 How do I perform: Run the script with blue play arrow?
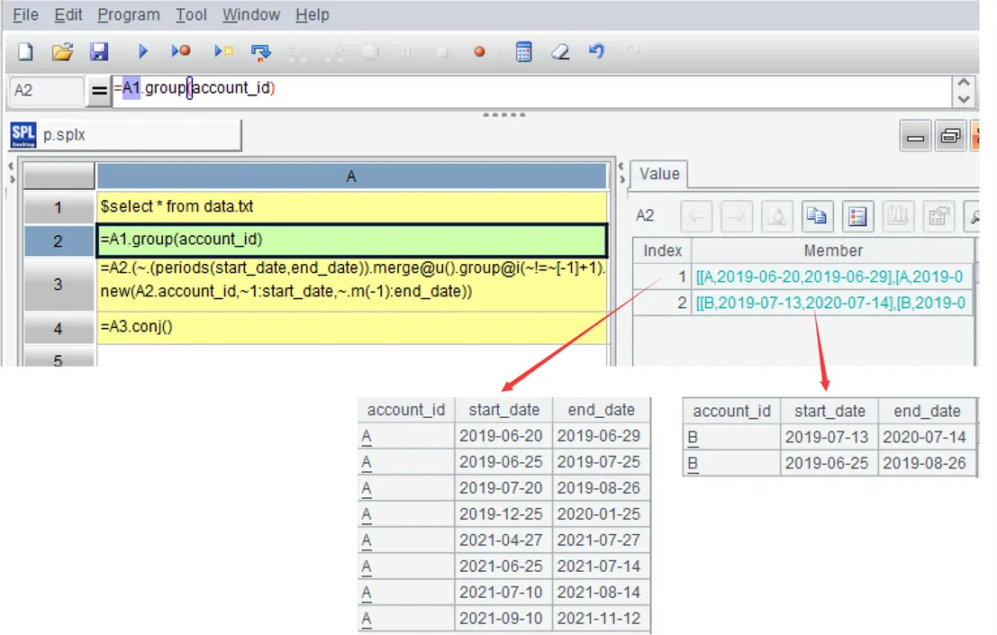(x=143, y=51)
